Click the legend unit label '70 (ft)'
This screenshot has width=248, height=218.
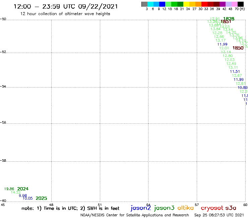pos(240,9)
